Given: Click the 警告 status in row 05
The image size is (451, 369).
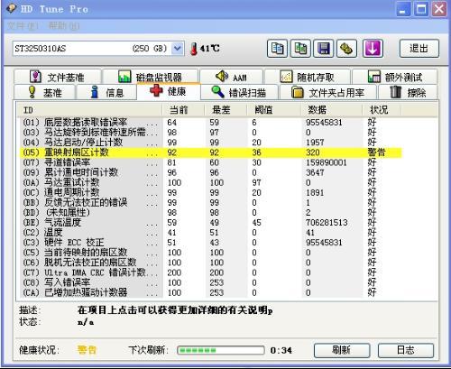Looking at the screenshot, I should 376,152.
